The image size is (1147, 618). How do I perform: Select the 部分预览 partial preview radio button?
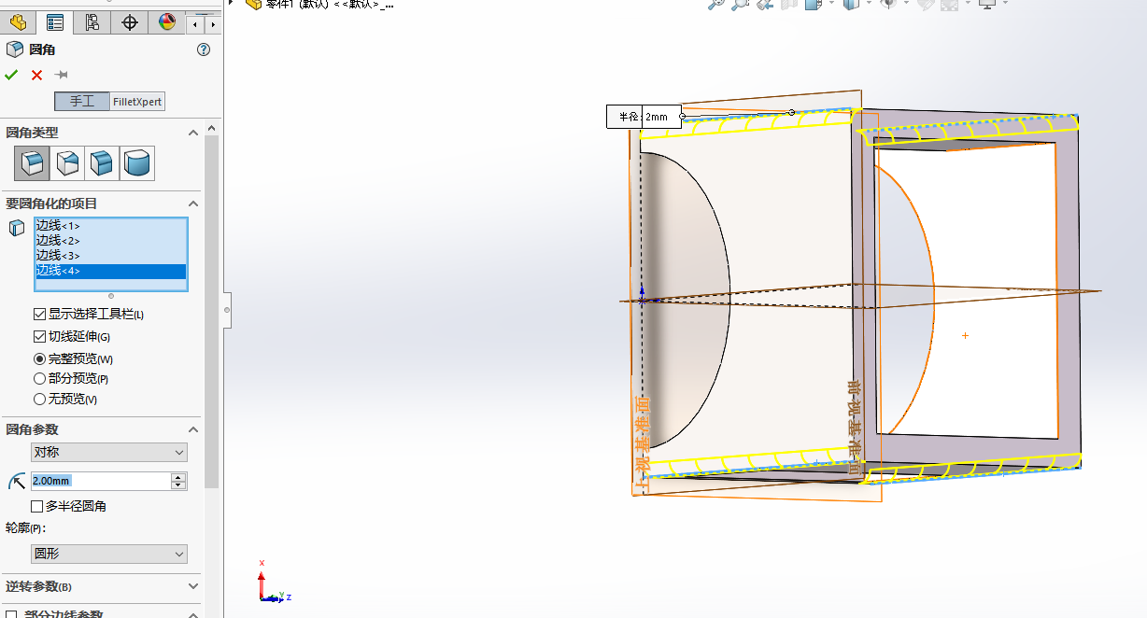coord(39,379)
